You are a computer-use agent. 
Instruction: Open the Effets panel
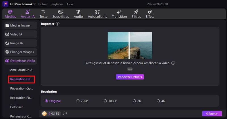click(x=150, y=12)
